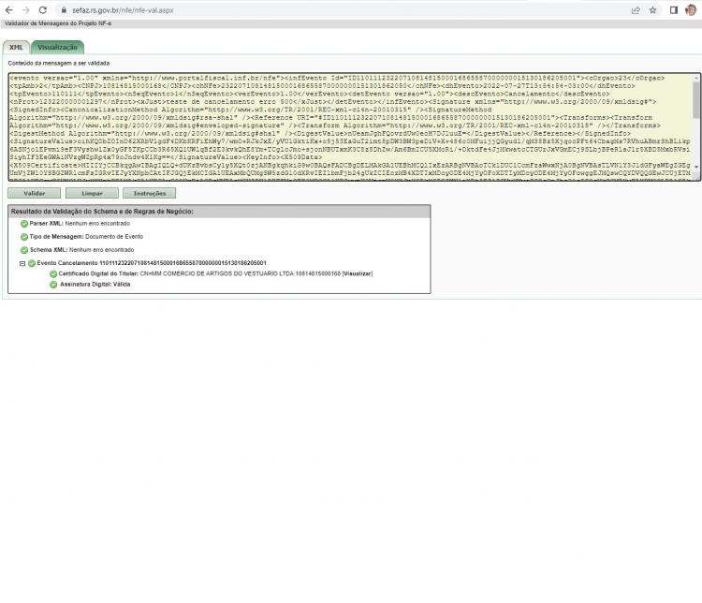Click the lock icon in address bar
Screen dimensions: 702x603
click(x=64, y=10)
